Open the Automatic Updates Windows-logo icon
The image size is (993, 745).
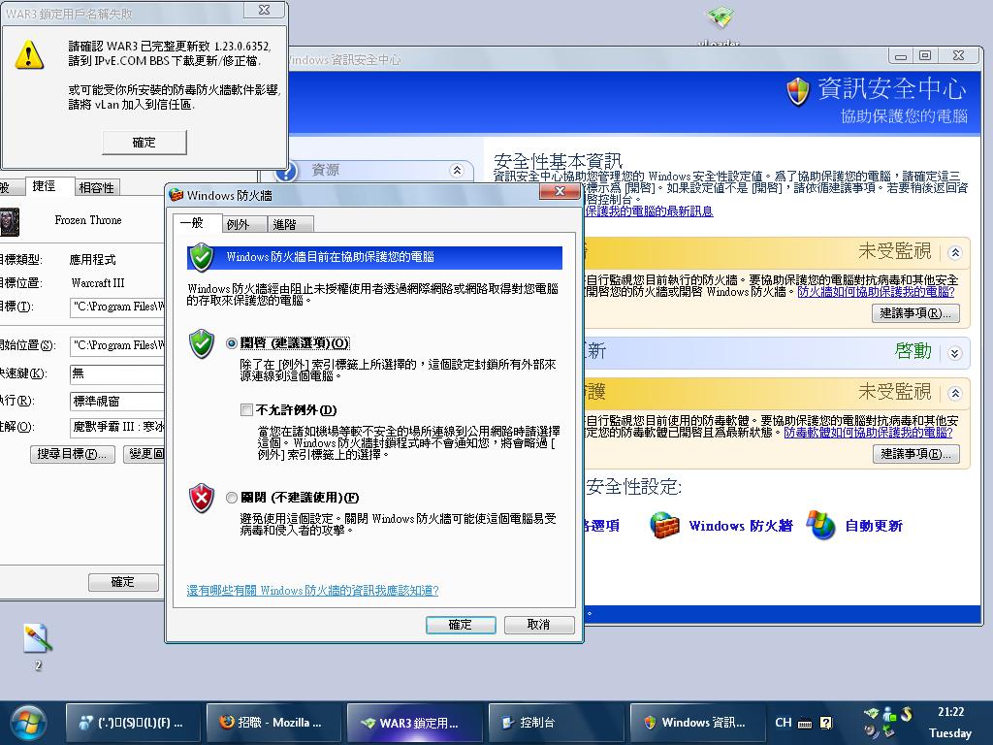point(821,525)
